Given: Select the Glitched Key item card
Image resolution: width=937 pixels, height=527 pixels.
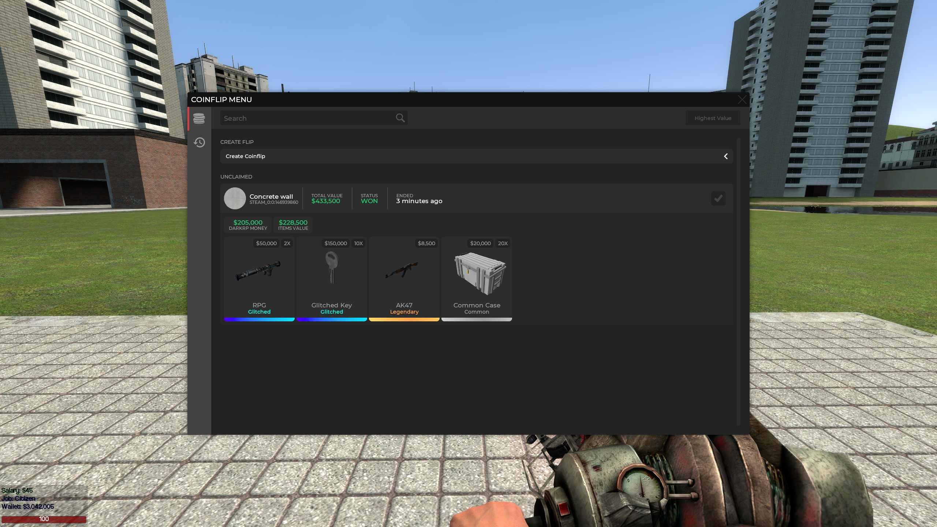Looking at the screenshot, I should pyautogui.click(x=332, y=279).
